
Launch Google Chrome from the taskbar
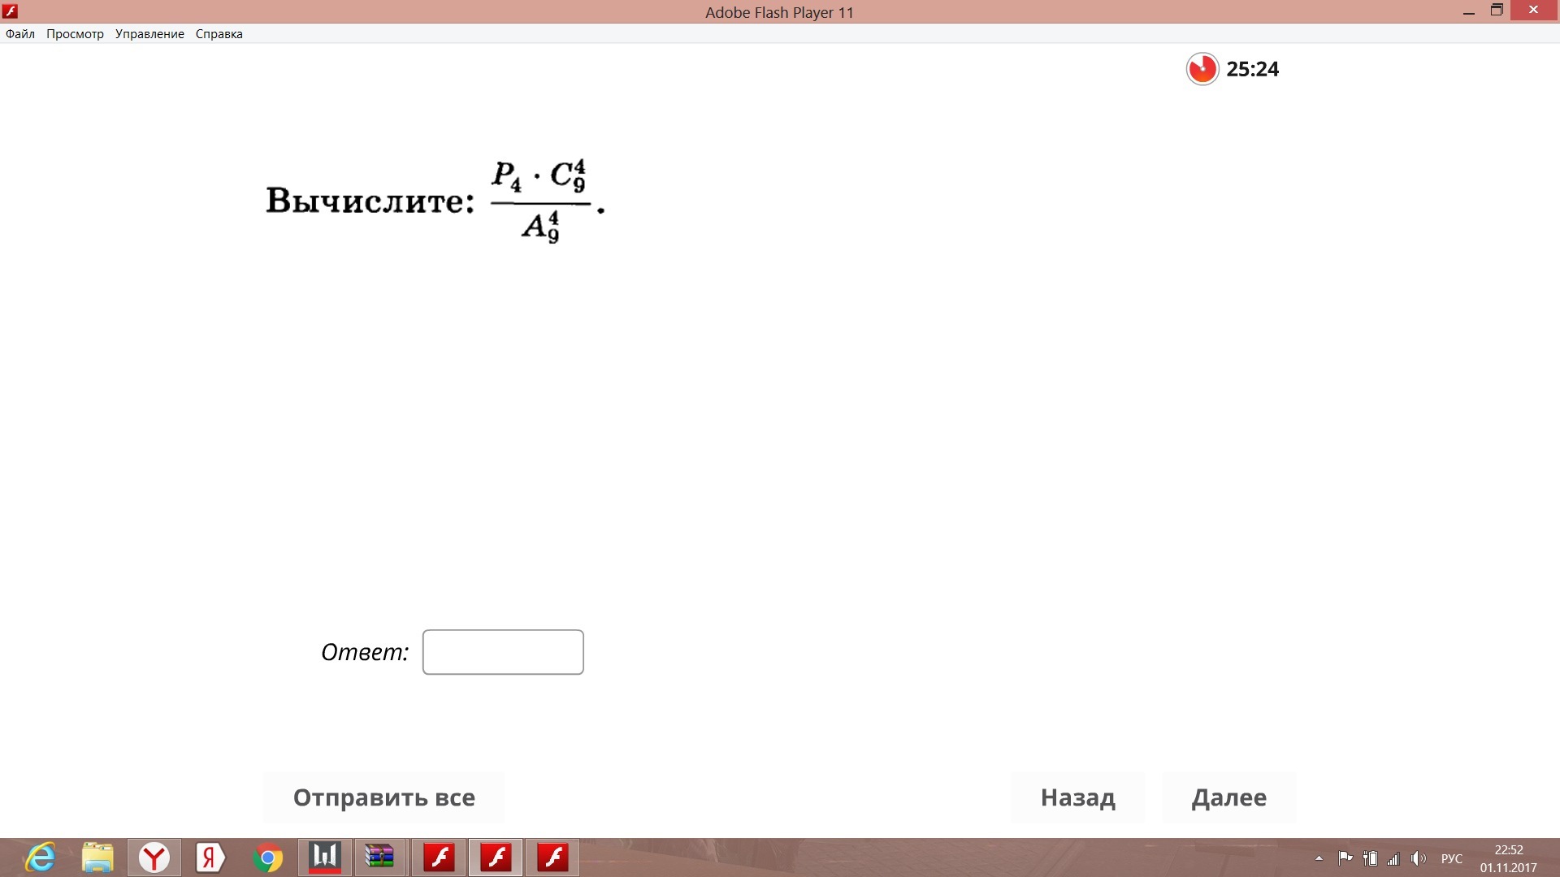tap(267, 858)
